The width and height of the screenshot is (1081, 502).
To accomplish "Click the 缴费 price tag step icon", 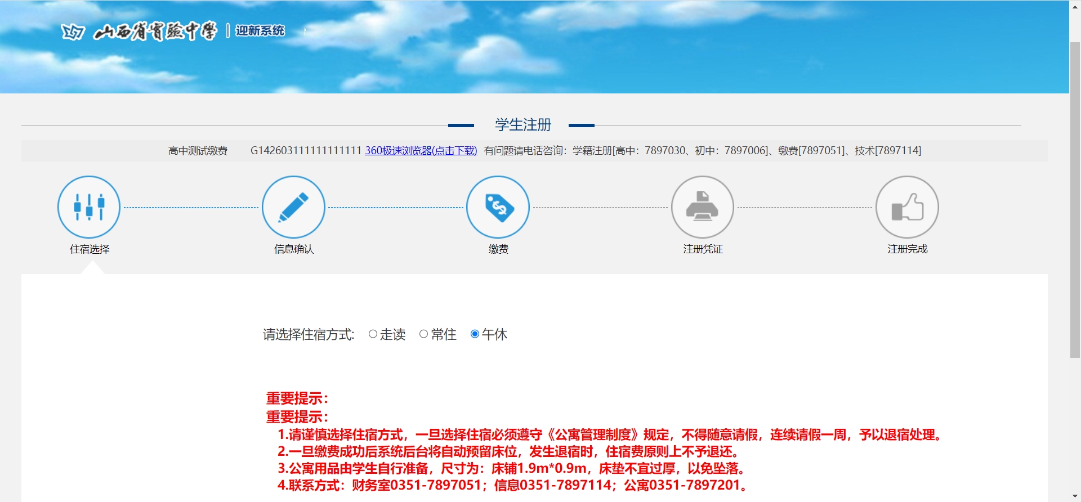I will pyautogui.click(x=498, y=207).
